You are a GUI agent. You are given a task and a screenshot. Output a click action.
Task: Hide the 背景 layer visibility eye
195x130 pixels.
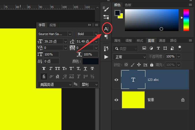tap(116, 100)
